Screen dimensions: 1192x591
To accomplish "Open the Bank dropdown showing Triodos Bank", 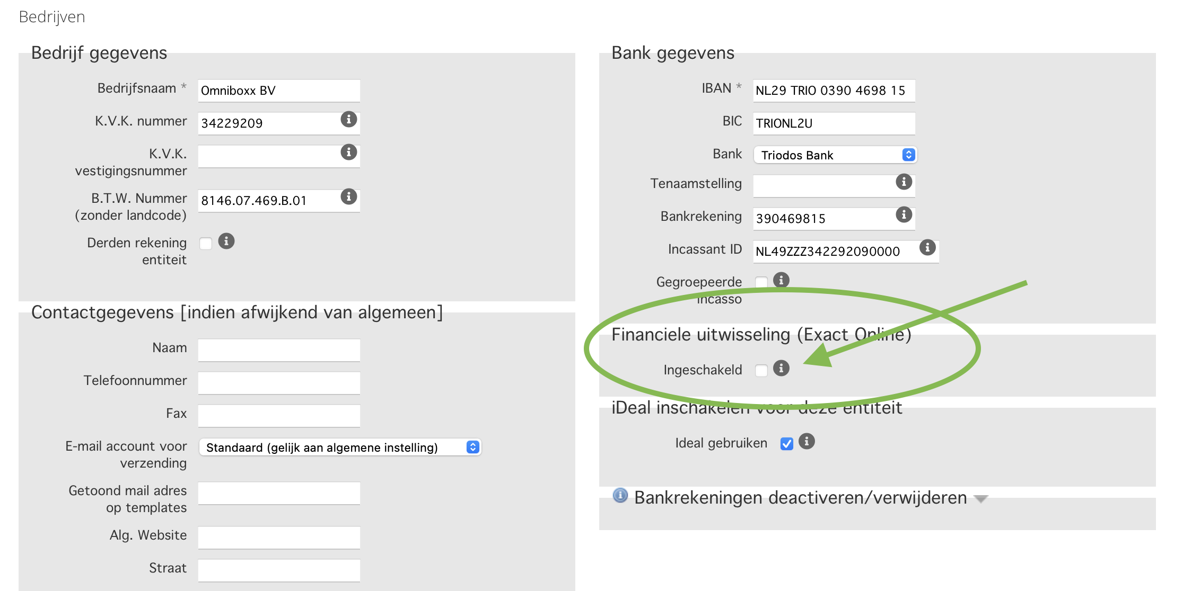I will point(835,155).
